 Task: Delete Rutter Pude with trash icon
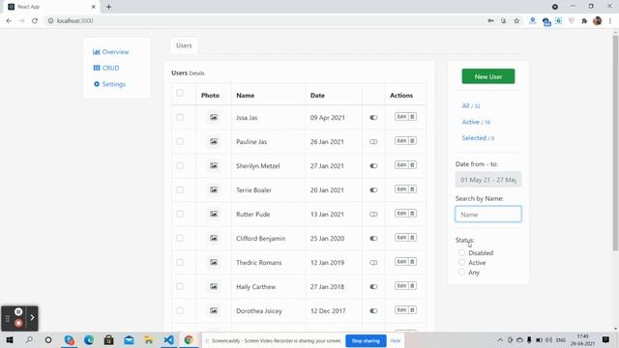pyautogui.click(x=412, y=214)
